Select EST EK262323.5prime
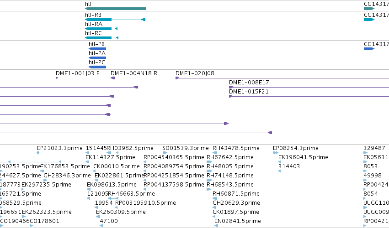Screen dimensions: 389x228 pos(47,212)
